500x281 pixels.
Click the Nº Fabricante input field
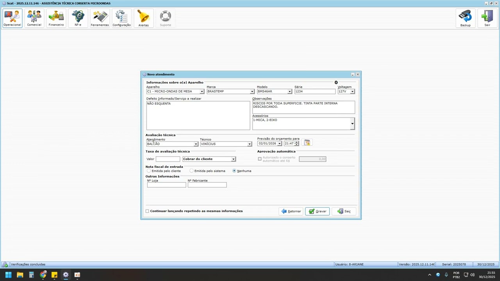pyautogui.click(x=207, y=185)
